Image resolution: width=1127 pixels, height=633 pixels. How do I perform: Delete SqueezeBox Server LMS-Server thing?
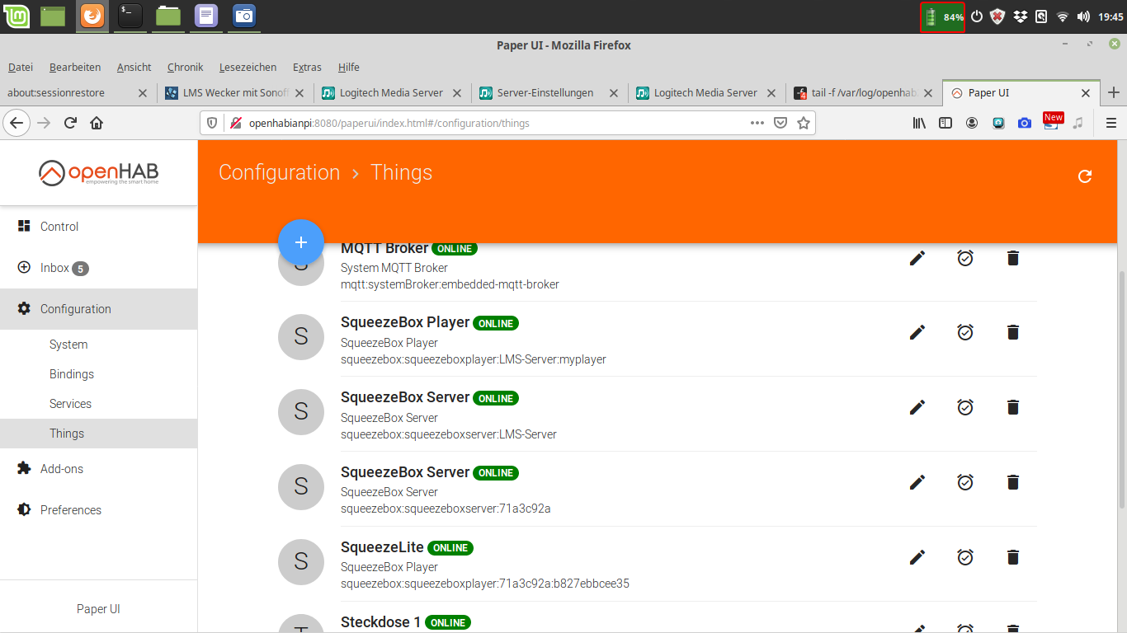pyautogui.click(x=1013, y=407)
